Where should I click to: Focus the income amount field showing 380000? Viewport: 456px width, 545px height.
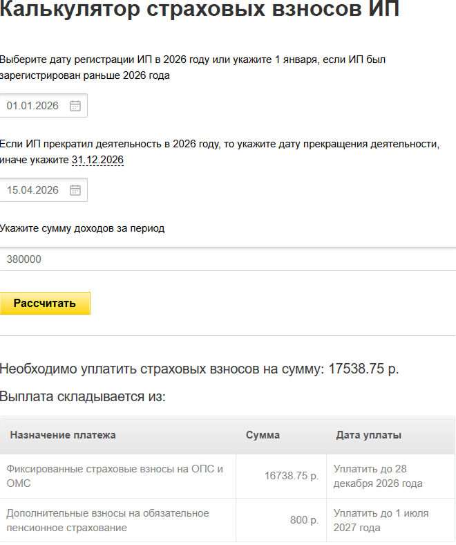pyautogui.click(x=228, y=259)
